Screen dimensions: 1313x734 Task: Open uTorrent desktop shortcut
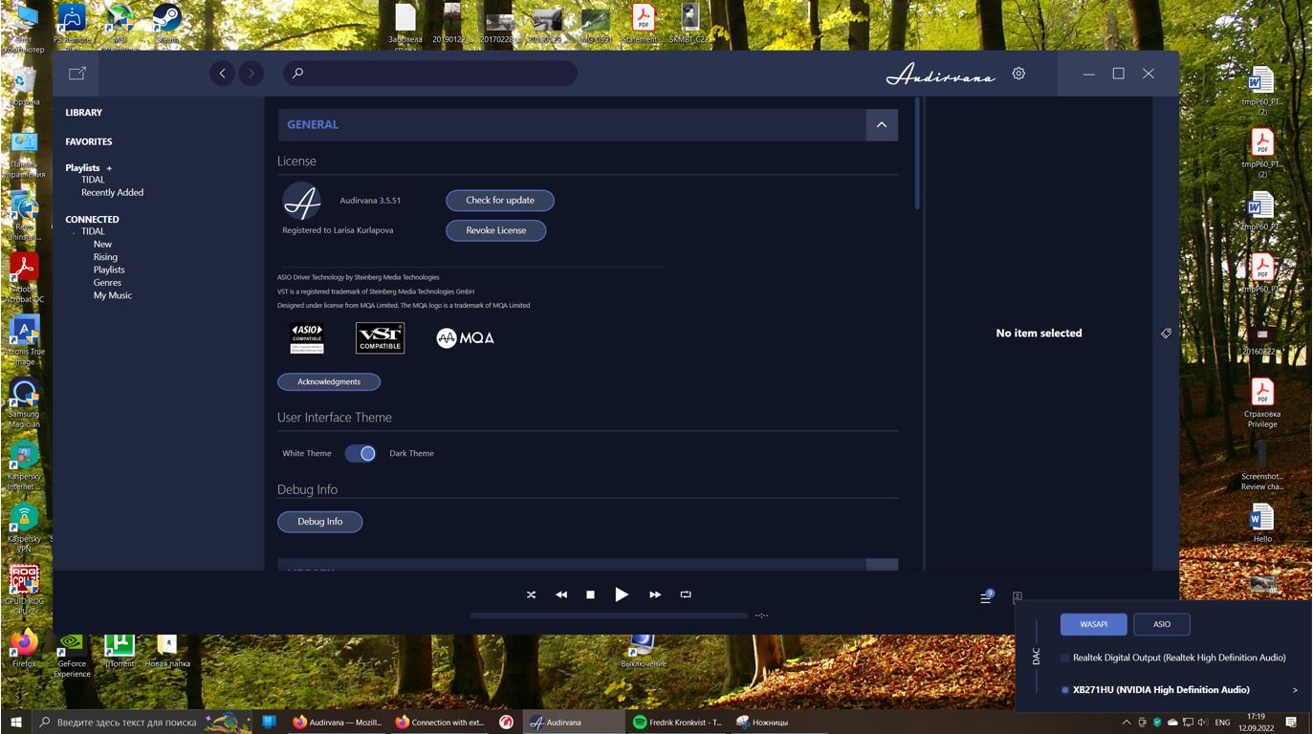(119, 648)
